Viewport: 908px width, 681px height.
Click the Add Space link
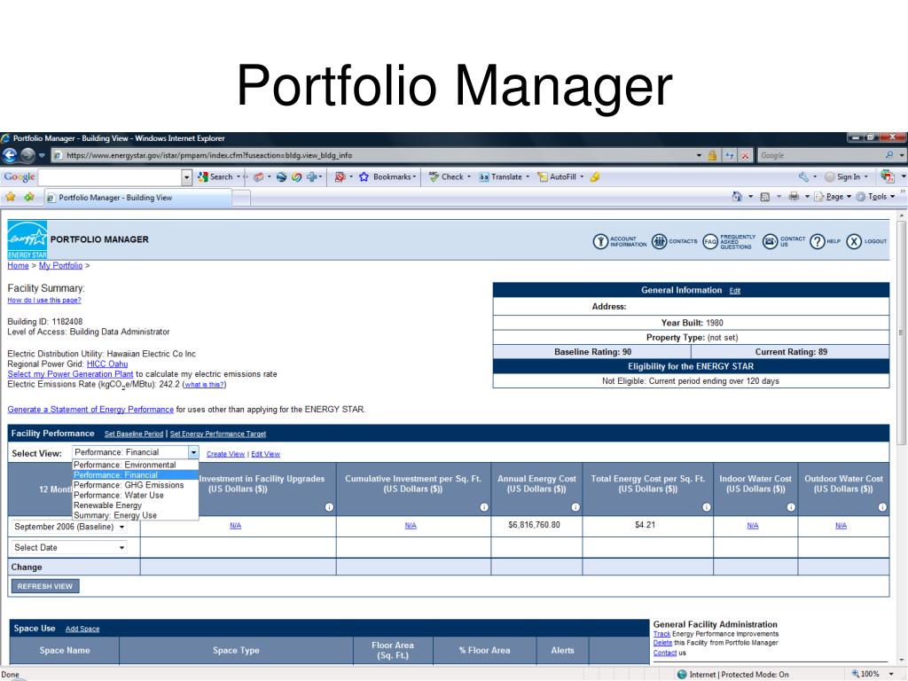pos(82,629)
